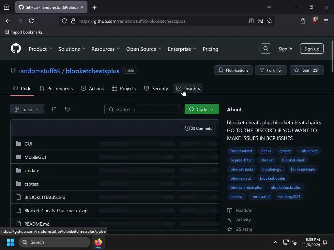Focus the Go to file field
Screen dimensions: 334x250
coord(142,109)
